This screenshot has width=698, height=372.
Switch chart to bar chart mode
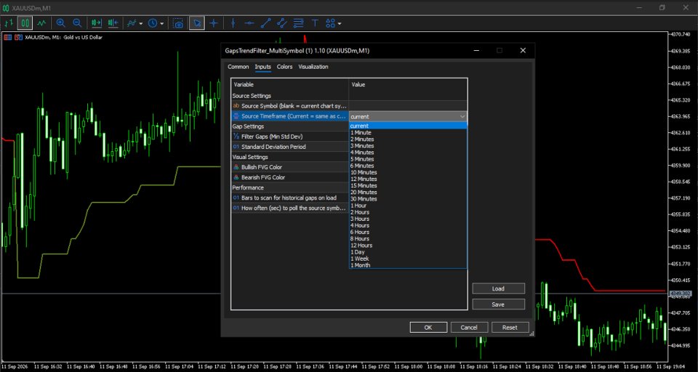(9, 23)
